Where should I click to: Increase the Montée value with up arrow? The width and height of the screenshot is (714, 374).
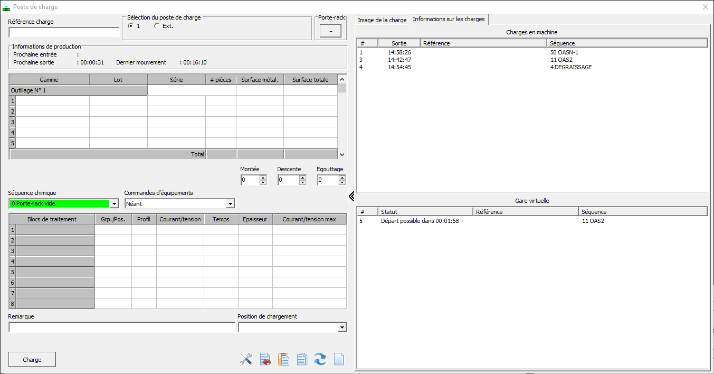pos(263,177)
